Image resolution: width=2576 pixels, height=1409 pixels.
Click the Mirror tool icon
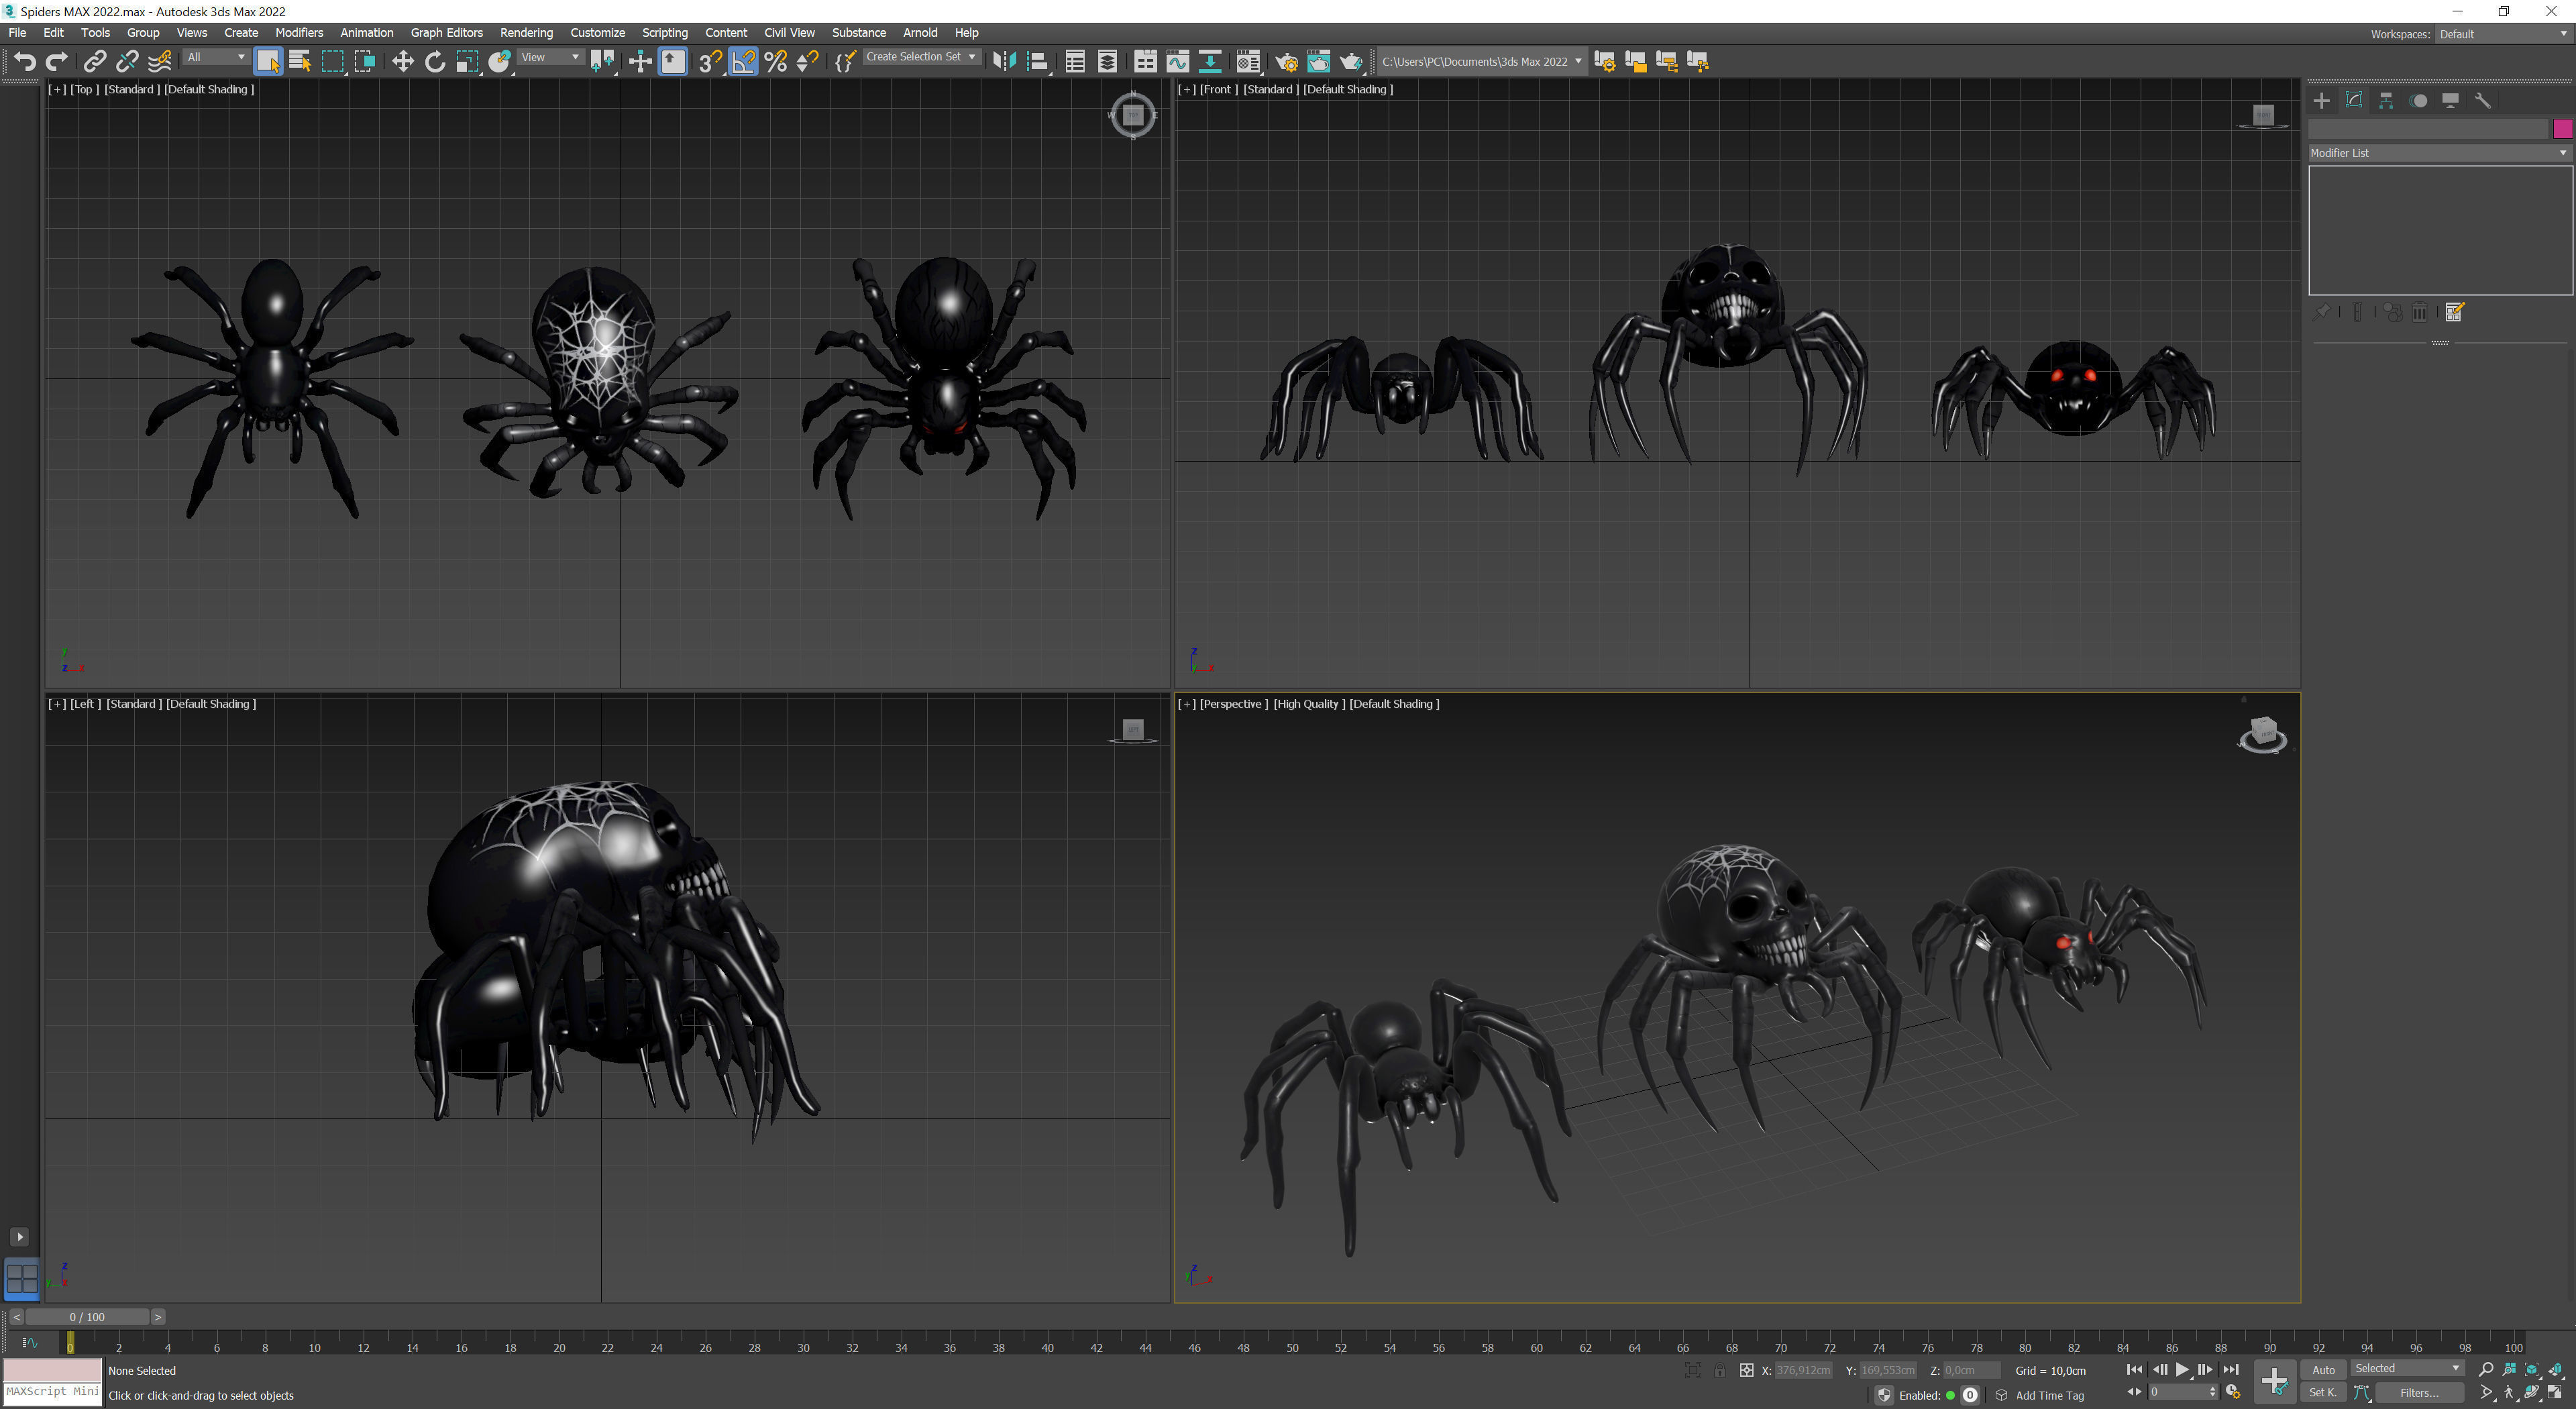click(1004, 62)
